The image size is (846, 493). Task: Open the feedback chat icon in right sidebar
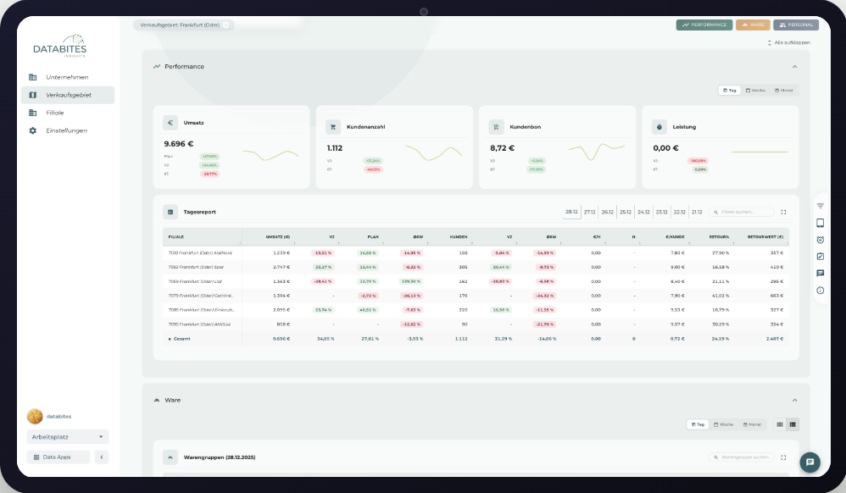tap(820, 274)
